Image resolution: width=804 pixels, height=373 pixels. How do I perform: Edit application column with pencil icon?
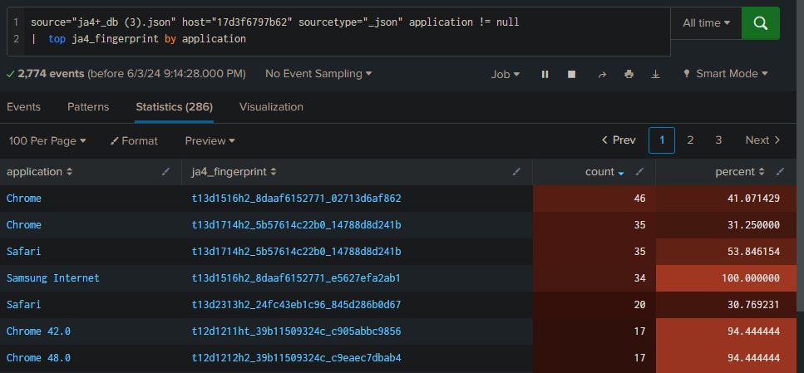(165, 172)
